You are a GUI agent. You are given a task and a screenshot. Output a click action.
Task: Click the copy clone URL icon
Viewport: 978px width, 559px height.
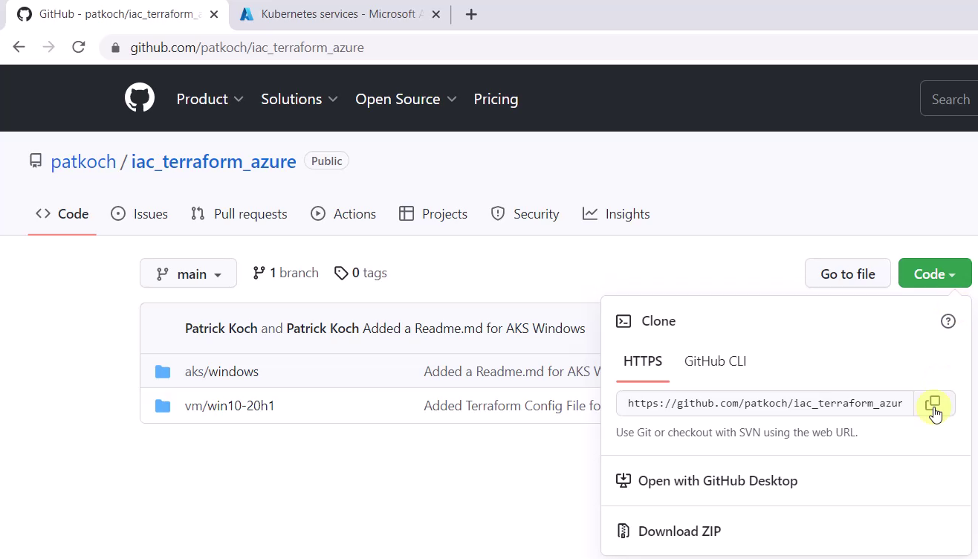(x=933, y=403)
